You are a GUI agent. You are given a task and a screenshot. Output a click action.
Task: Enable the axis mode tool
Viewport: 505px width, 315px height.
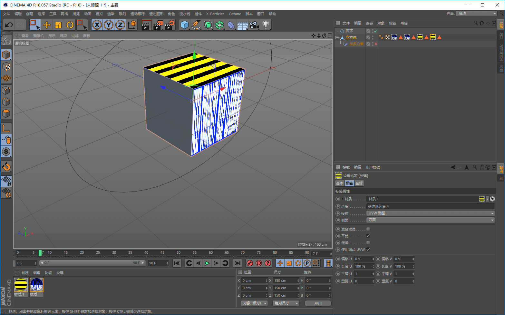(x=6, y=128)
